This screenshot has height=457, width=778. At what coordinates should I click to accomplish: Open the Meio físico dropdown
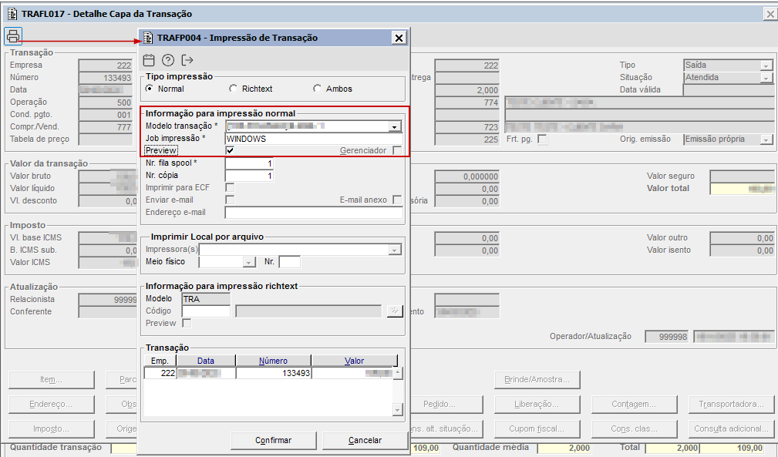pos(249,262)
